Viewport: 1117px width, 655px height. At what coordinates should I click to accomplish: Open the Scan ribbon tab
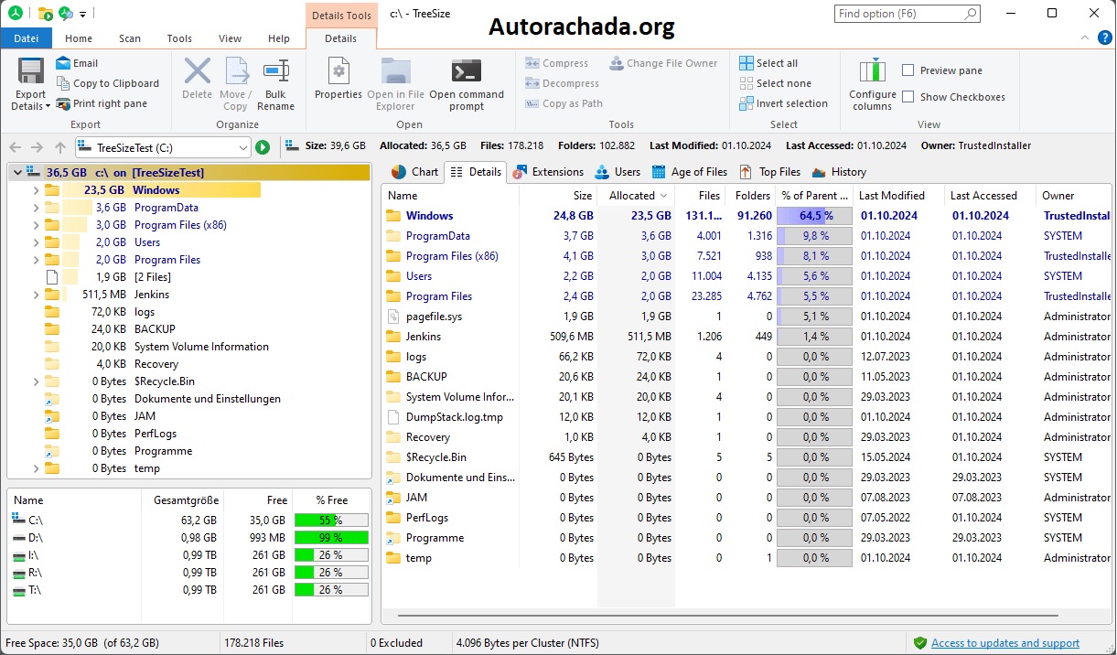tap(130, 38)
